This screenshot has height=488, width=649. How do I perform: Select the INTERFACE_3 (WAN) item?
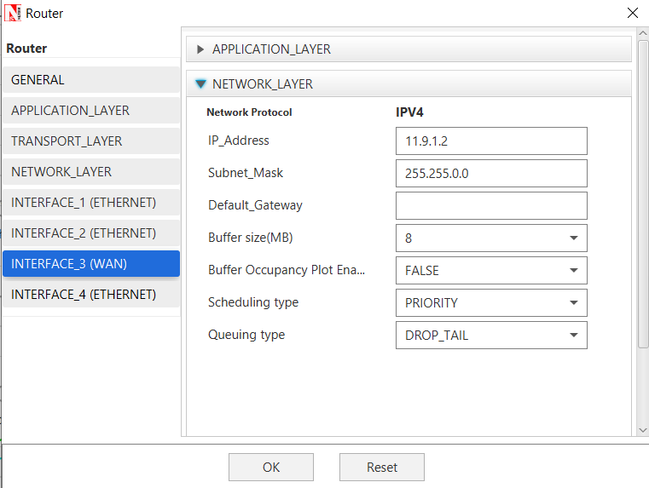pyautogui.click(x=90, y=264)
